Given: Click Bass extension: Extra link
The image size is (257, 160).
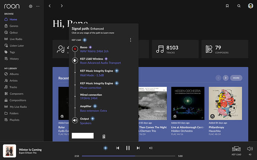Looking at the screenshot, I should click(x=93, y=111).
